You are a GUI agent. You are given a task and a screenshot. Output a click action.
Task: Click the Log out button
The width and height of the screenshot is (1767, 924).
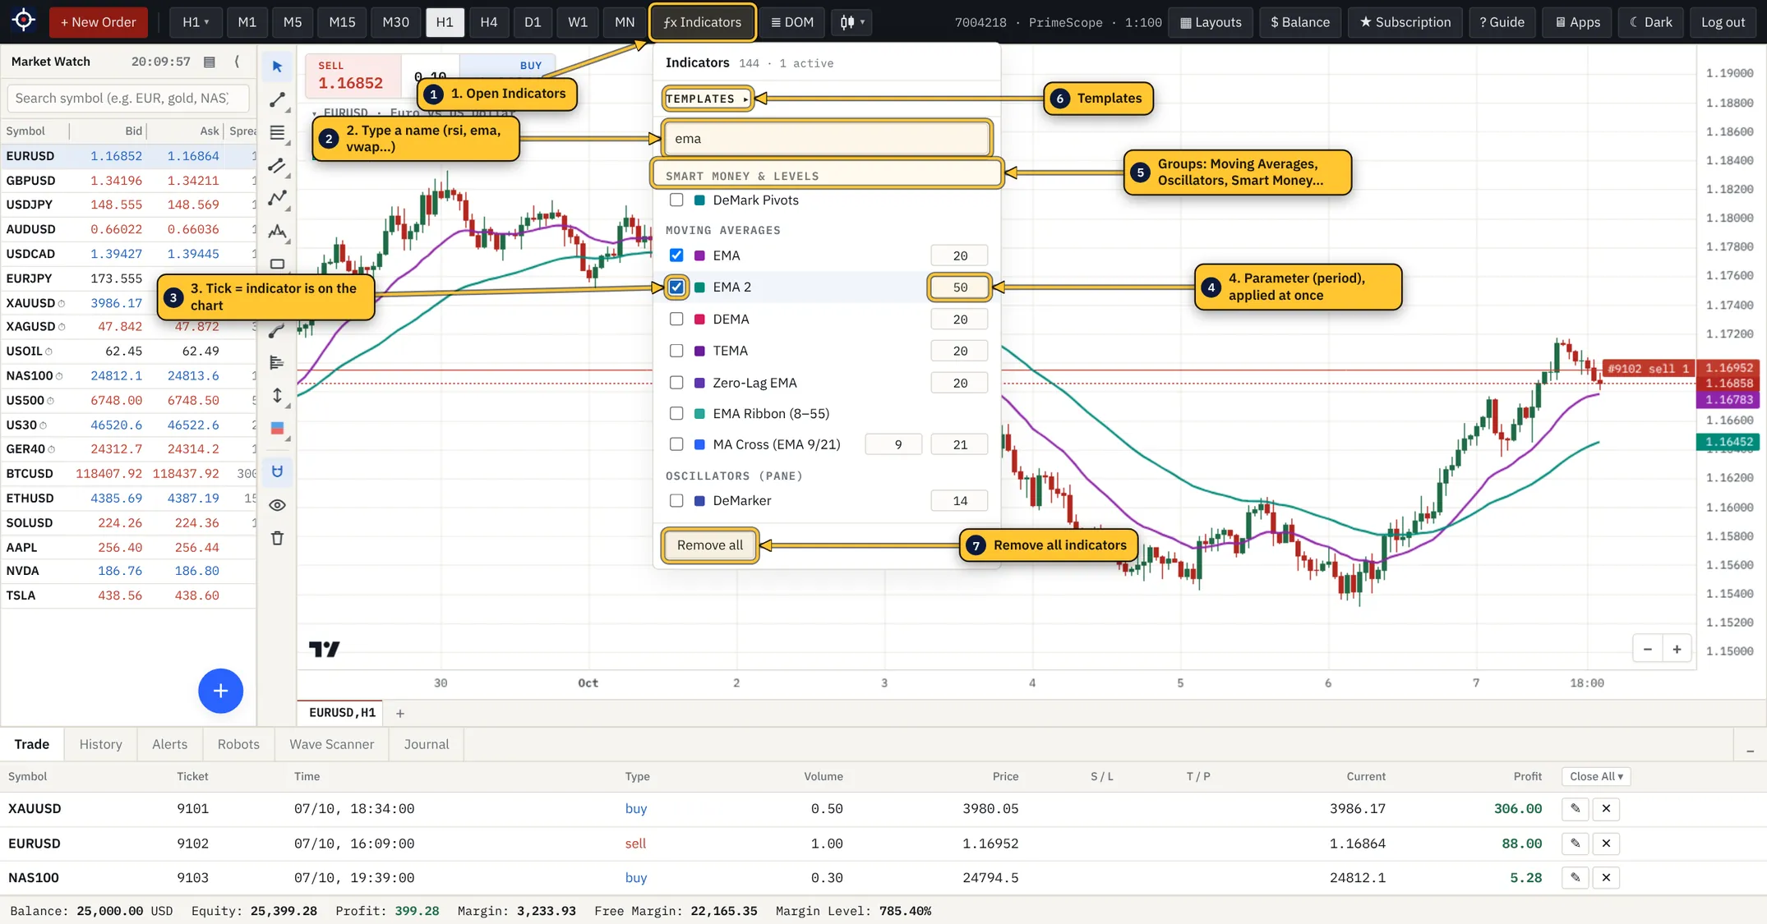pos(1723,22)
